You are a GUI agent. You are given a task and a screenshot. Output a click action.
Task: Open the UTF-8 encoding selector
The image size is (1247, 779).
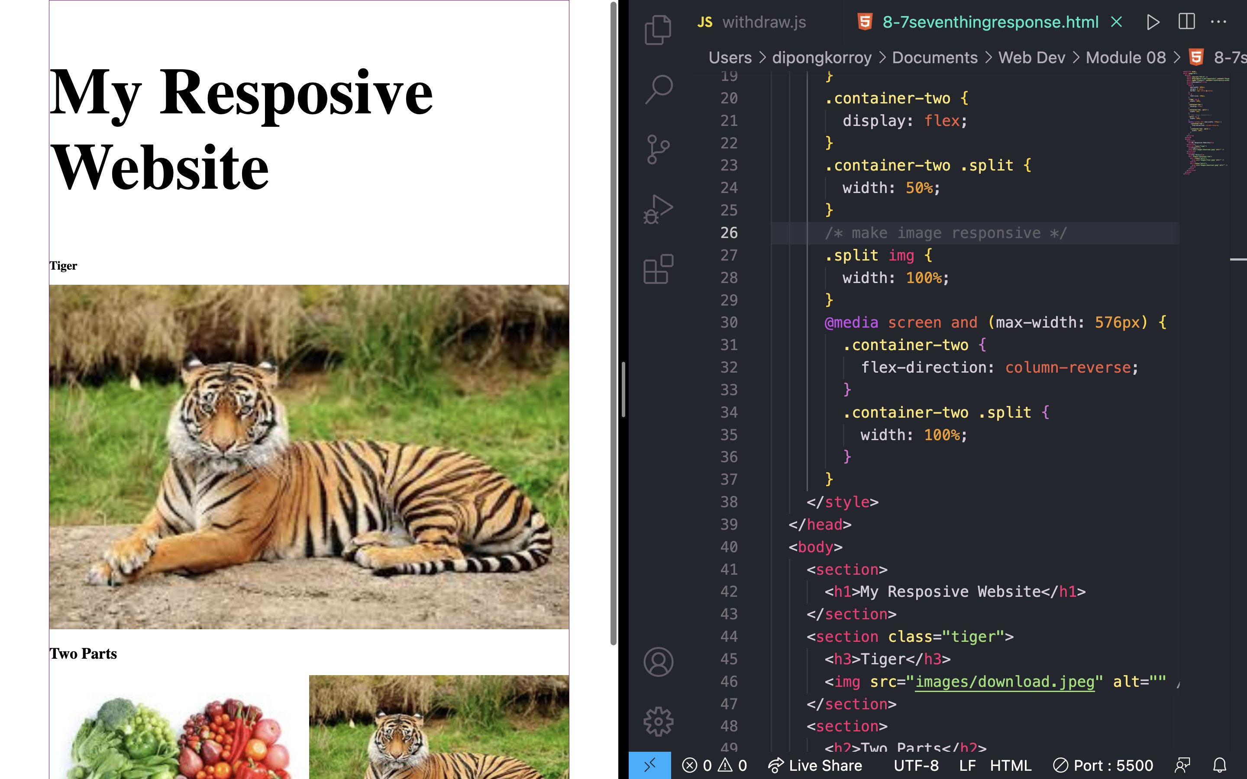tap(916, 765)
